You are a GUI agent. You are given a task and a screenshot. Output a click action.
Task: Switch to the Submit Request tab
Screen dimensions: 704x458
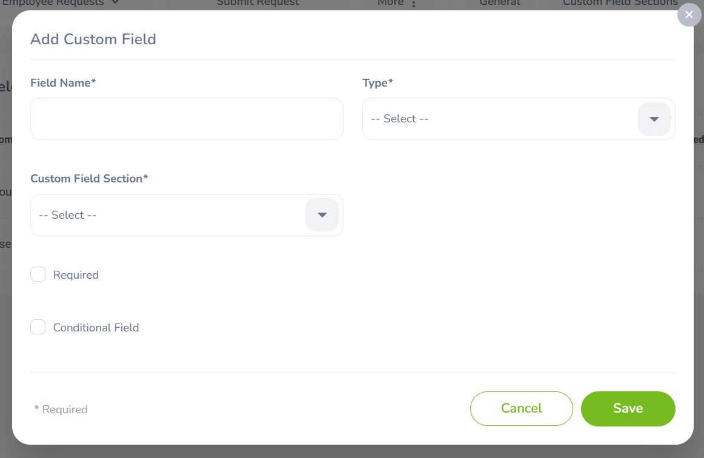(257, 3)
